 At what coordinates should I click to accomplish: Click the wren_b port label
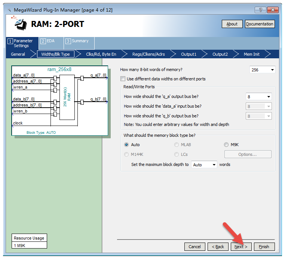20,111
